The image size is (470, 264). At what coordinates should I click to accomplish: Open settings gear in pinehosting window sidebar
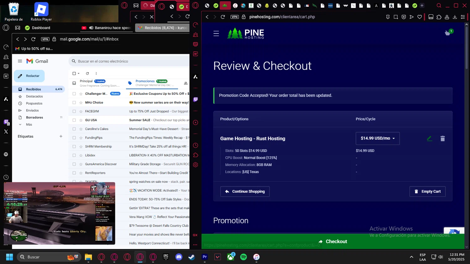(196, 165)
